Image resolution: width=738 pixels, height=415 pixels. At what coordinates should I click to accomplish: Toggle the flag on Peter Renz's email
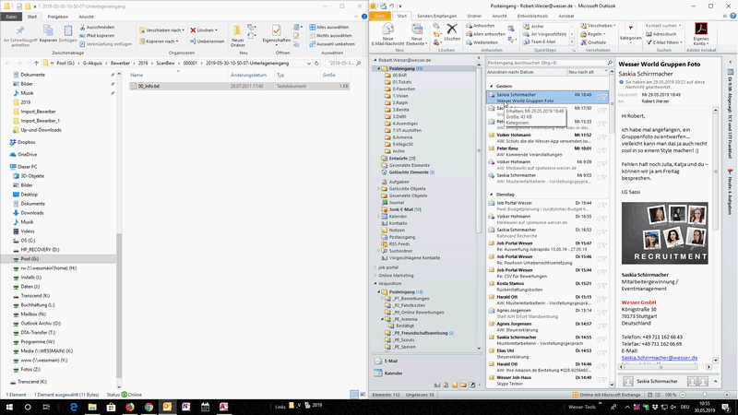point(601,148)
